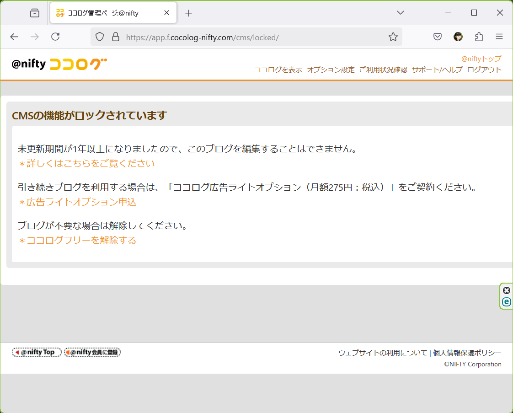Open the Firefox hamburger menu
513x413 pixels.
pos(499,37)
